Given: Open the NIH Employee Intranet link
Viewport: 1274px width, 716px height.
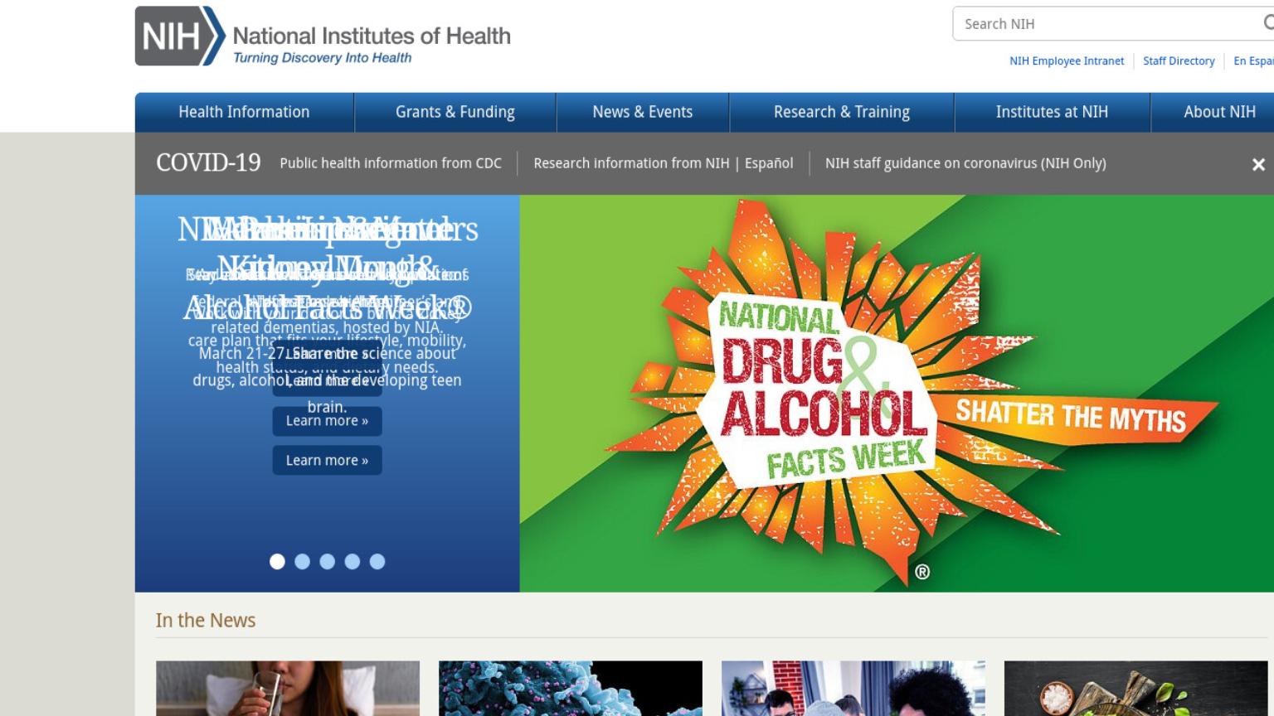Looking at the screenshot, I should coord(1067,61).
